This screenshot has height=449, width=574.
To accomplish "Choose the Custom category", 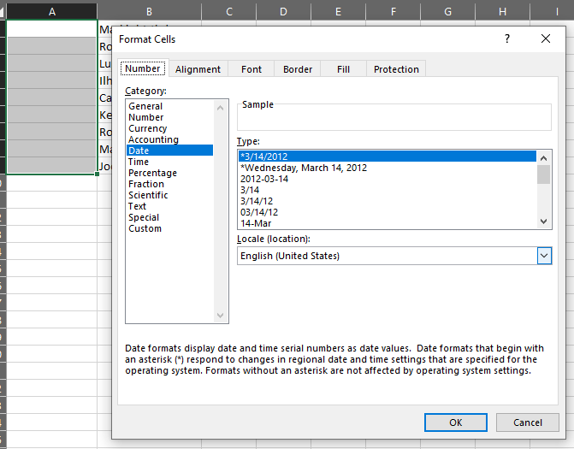I will click(x=145, y=228).
